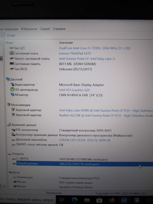Open the Избранное menu

pyautogui.click(x=29, y=29)
